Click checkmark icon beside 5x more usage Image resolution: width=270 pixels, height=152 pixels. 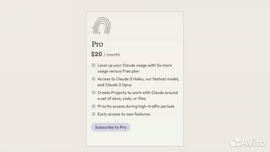point(93,65)
